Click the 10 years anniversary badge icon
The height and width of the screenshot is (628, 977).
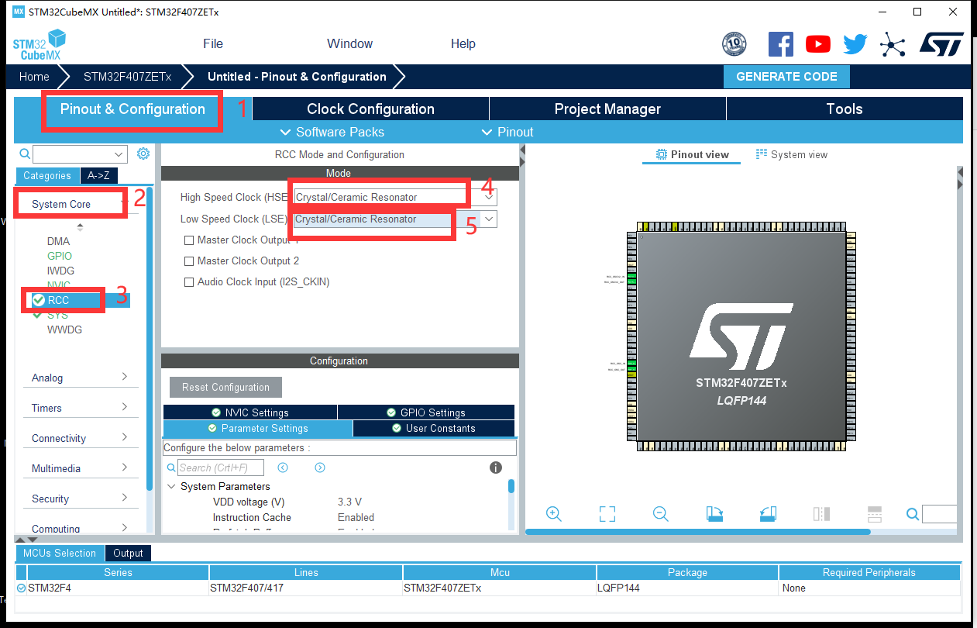[x=734, y=44]
